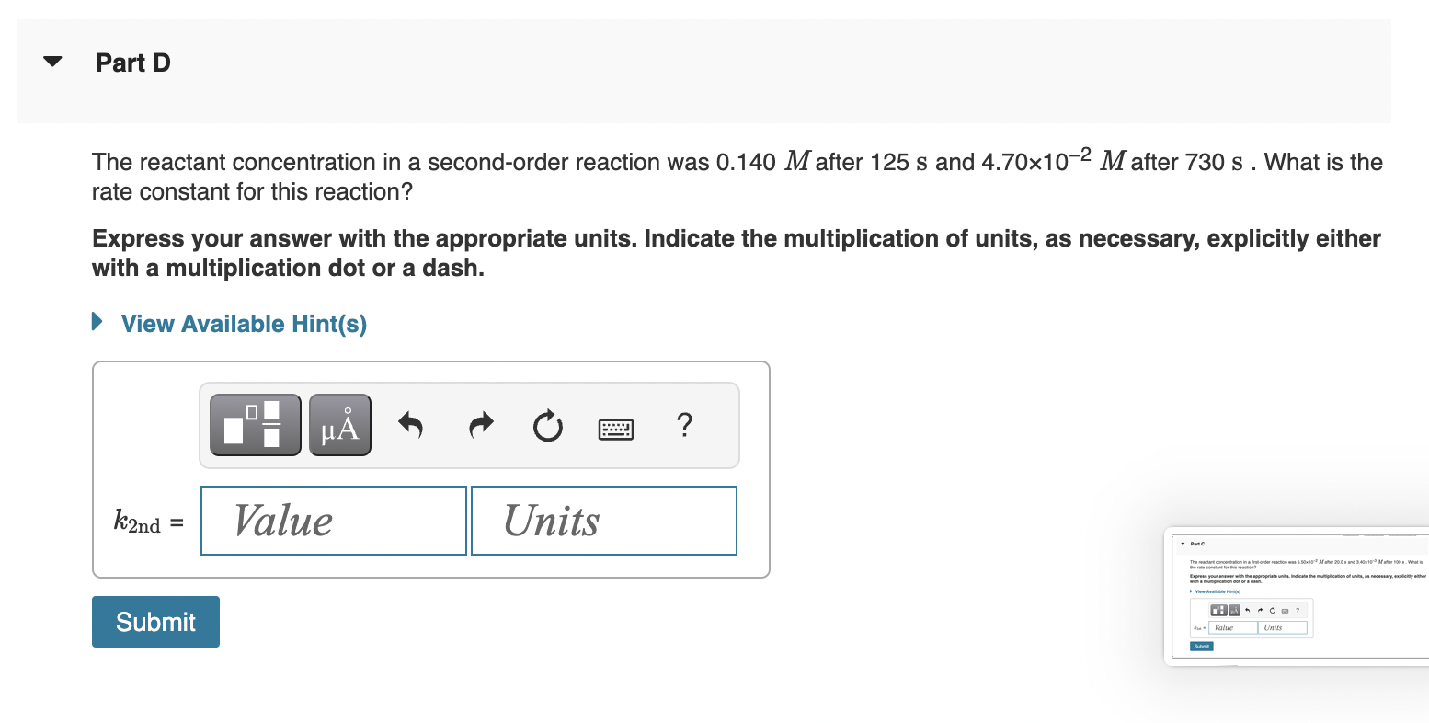Click the Part C preview thumbnail

pos(1297,596)
